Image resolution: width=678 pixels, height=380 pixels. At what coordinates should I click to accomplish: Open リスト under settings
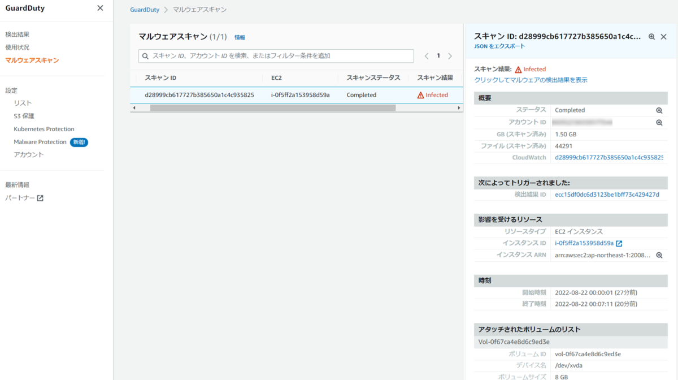click(23, 103)
